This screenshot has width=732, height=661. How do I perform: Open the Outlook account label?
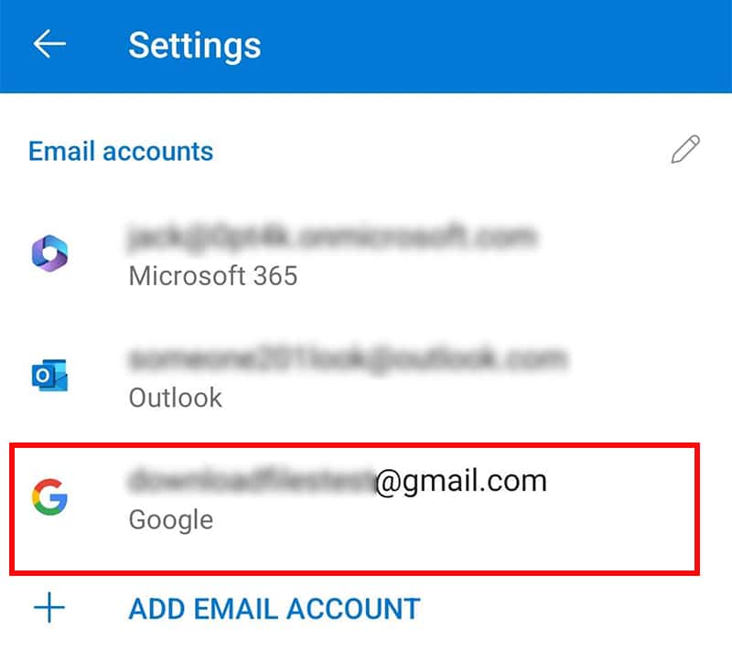coord(176,398)
